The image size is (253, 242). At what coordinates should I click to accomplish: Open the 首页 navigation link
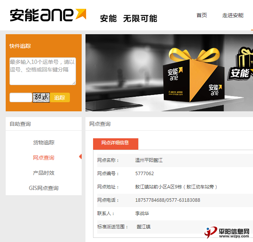click(x=202, y=15)
